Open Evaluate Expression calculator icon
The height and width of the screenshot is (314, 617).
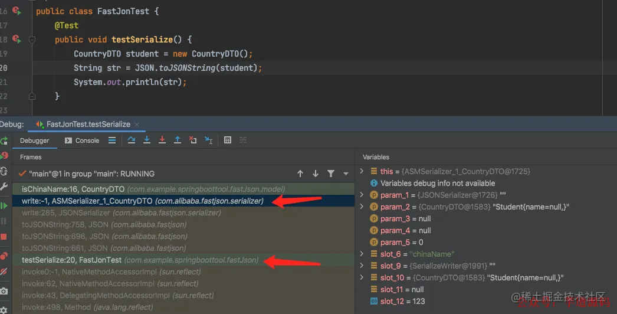click(x=228, y=140)
